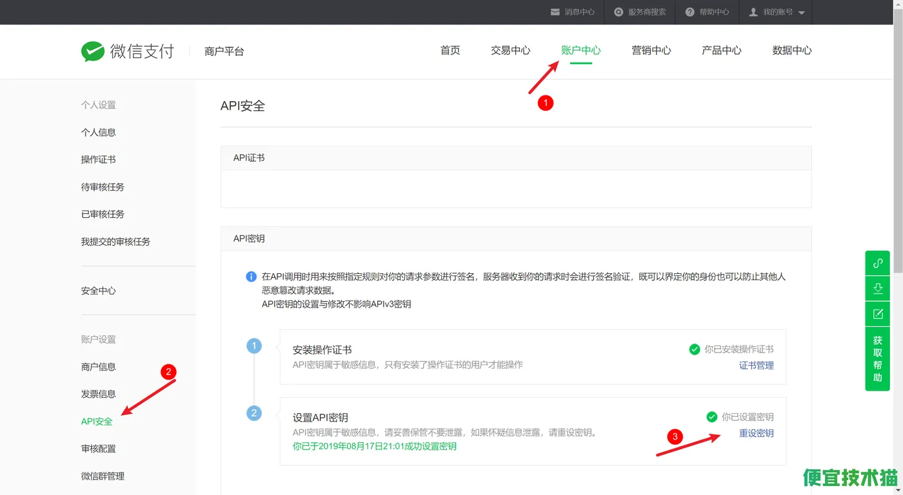Open 已审核任务 in sidebar

point(103,214)
